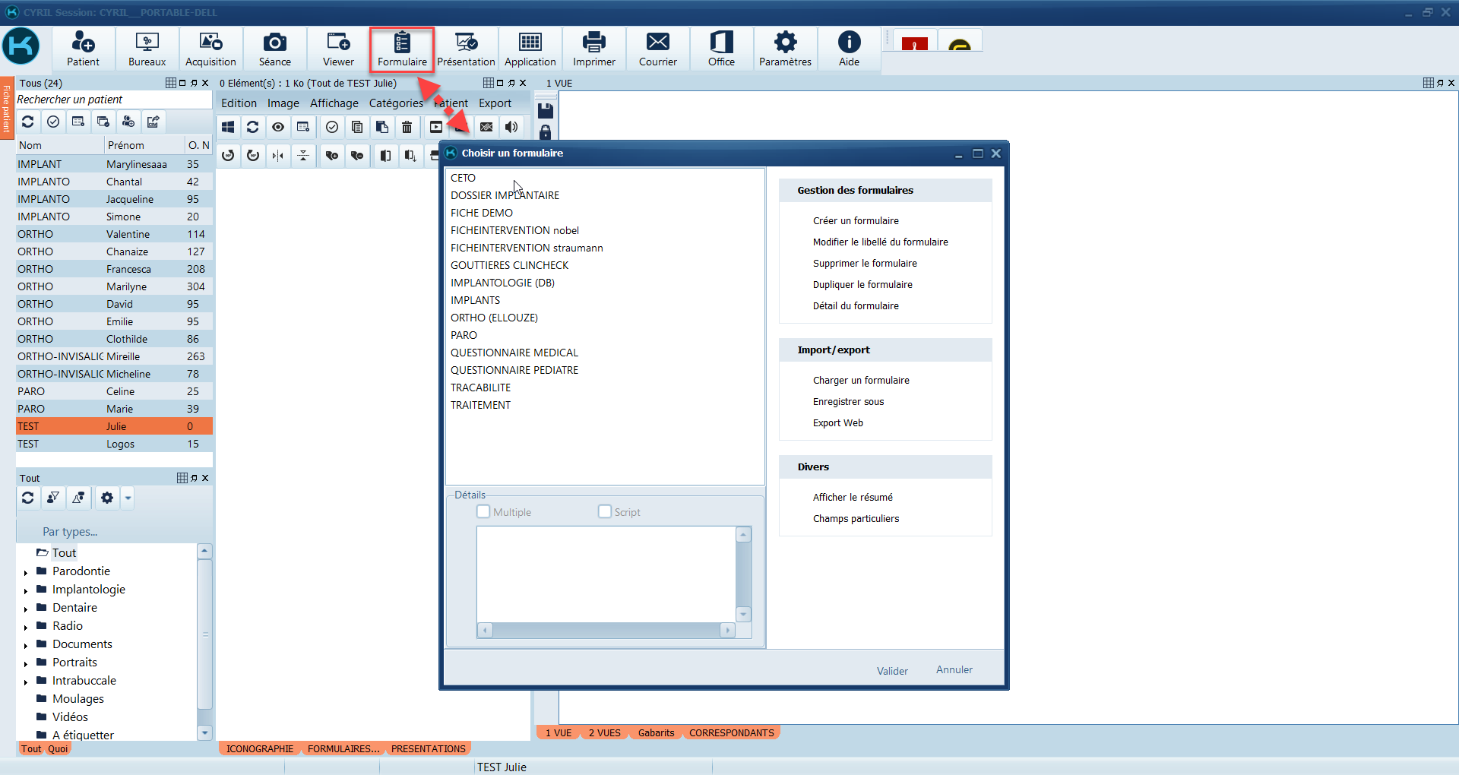Viewport: 1459px width, 775px height.
Task: Switch to the Gabarits tab
Action: click(x=656, y=732)
